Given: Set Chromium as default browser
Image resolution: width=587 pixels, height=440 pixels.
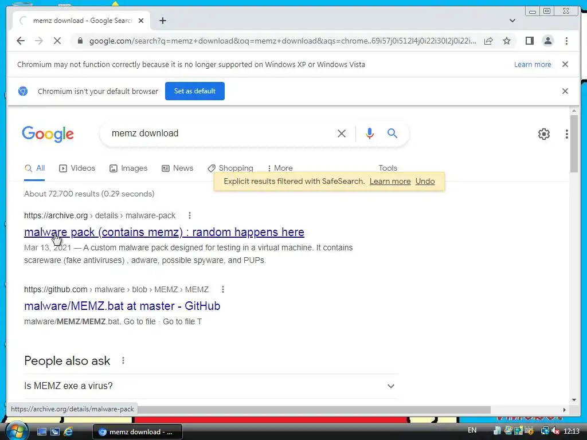Looking at the screenshot, I should click(x=195, y=91).
